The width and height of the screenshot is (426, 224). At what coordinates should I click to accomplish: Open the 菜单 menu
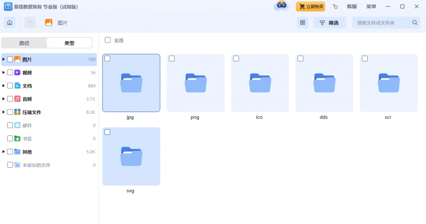click(x=371, y=7)
